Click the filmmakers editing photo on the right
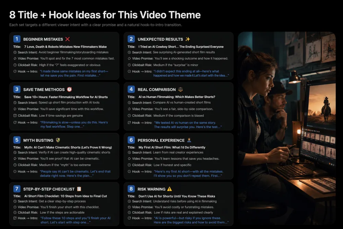Screen dimensions: 343x229 (286, 128)
